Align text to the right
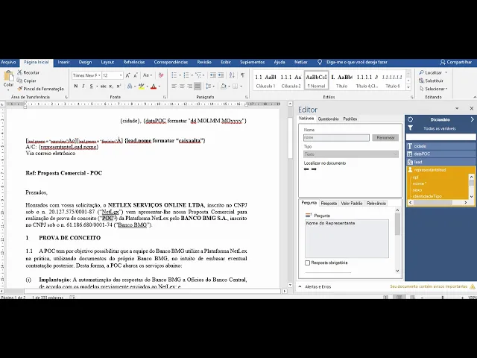This screenshot has width=477, height=358. click(190, 87)
